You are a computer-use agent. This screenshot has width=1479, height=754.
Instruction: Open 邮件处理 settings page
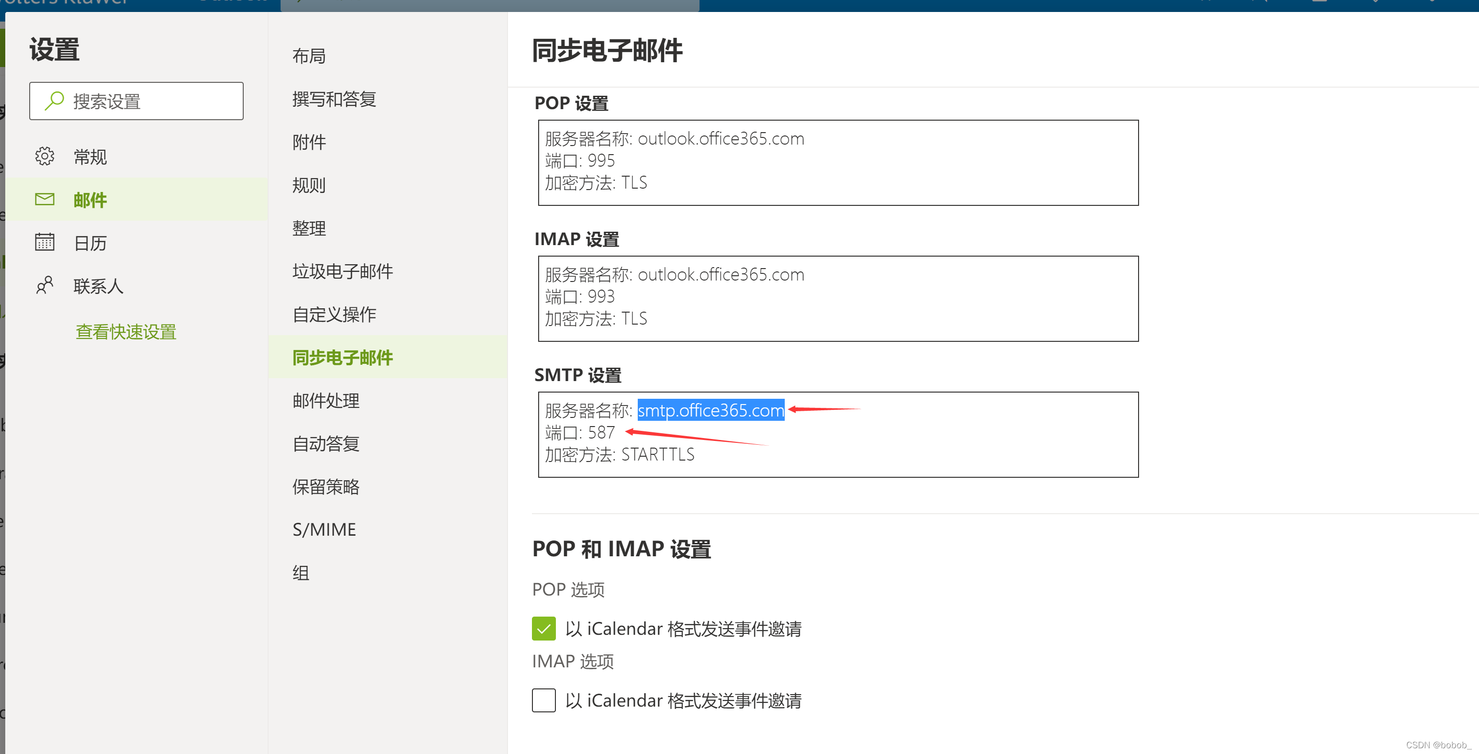(326, 400)
